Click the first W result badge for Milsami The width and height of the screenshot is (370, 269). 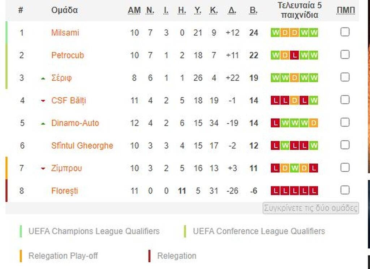pos(275,33)
